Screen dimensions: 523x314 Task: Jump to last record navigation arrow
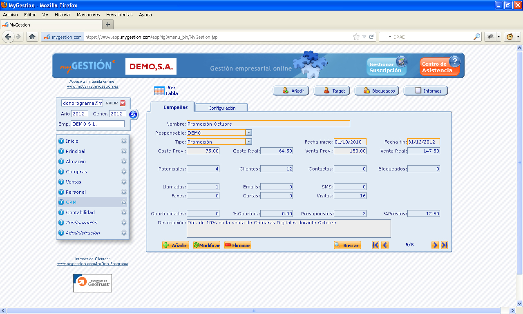point(445,245)
